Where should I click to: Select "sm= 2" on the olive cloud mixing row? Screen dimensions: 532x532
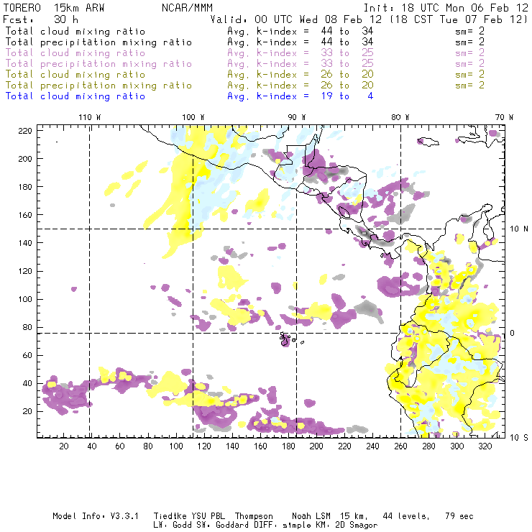469,75
